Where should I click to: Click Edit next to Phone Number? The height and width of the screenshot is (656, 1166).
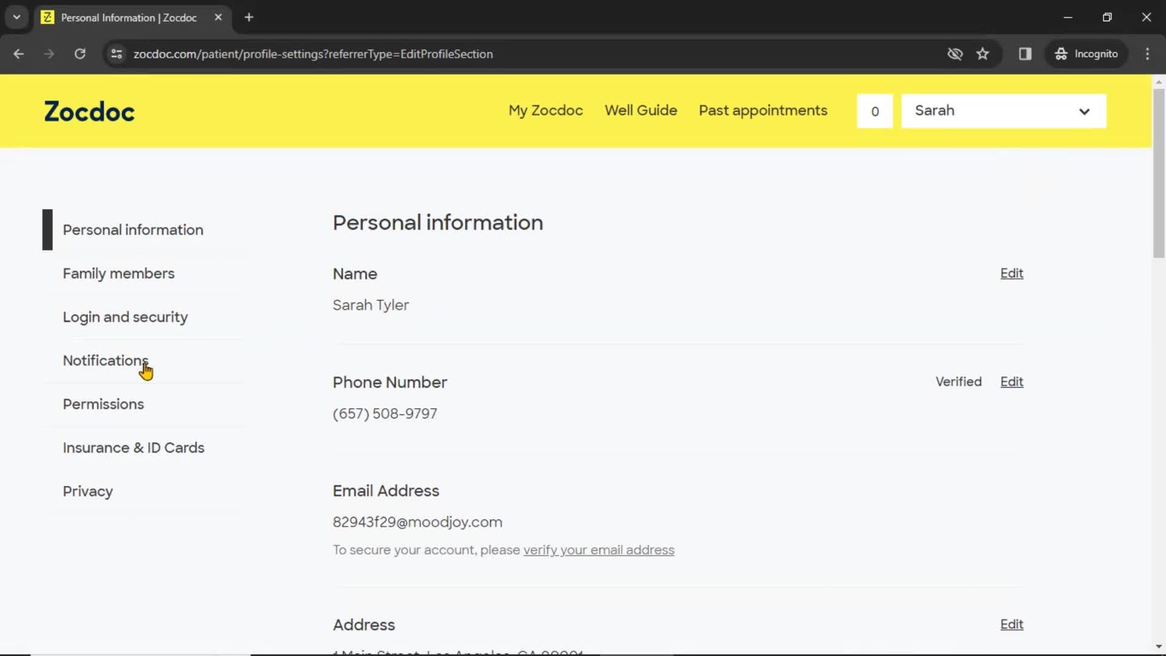(1011, 381)
